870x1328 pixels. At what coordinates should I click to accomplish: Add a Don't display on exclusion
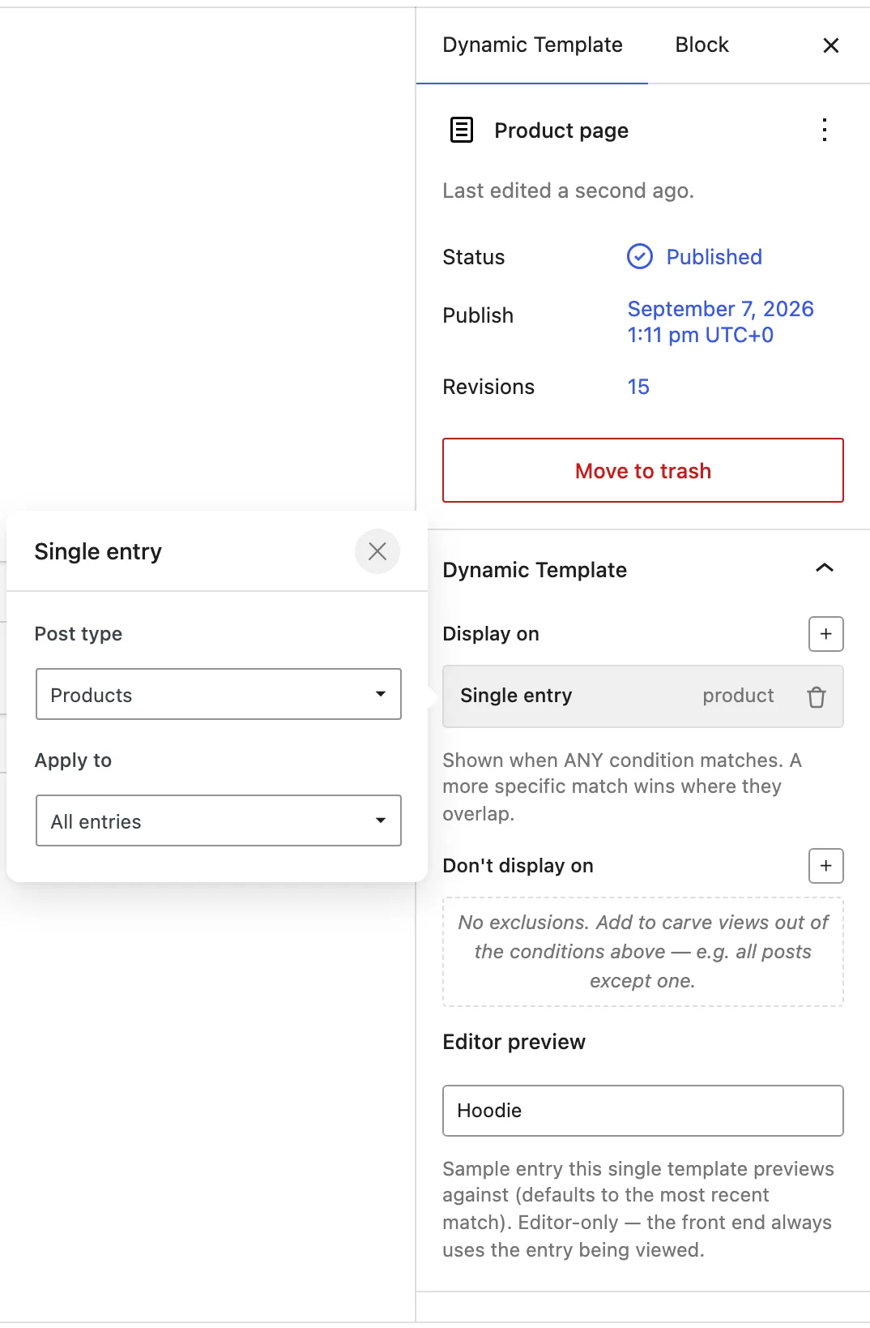pyautogui.click(x=825, y=866)
